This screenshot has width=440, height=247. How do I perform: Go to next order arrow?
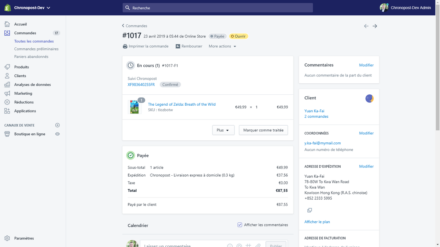point(375,26)
